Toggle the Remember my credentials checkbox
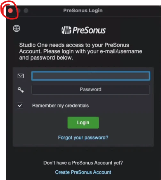161x180 pixels. 20,106
